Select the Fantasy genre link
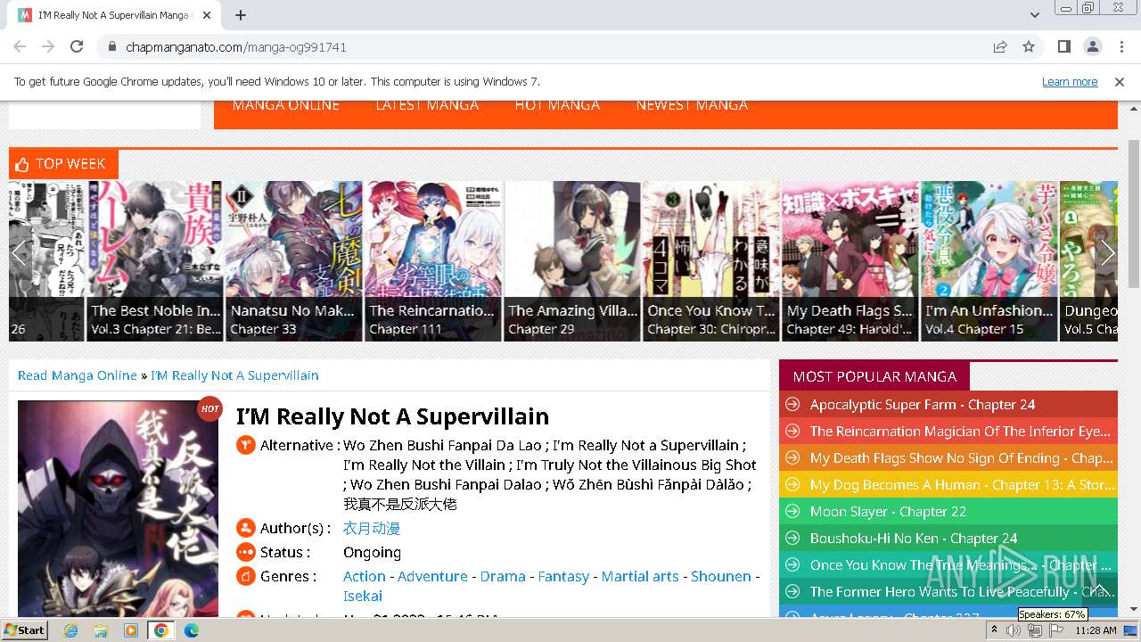The width and height of the screenshot is (1141, 642). click(x=563, y=576)
